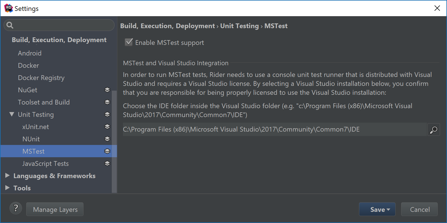This screenshot has width=447, height=223.
Task: Click the Visual Studio IDE path field
Action: tap(275, 129)
